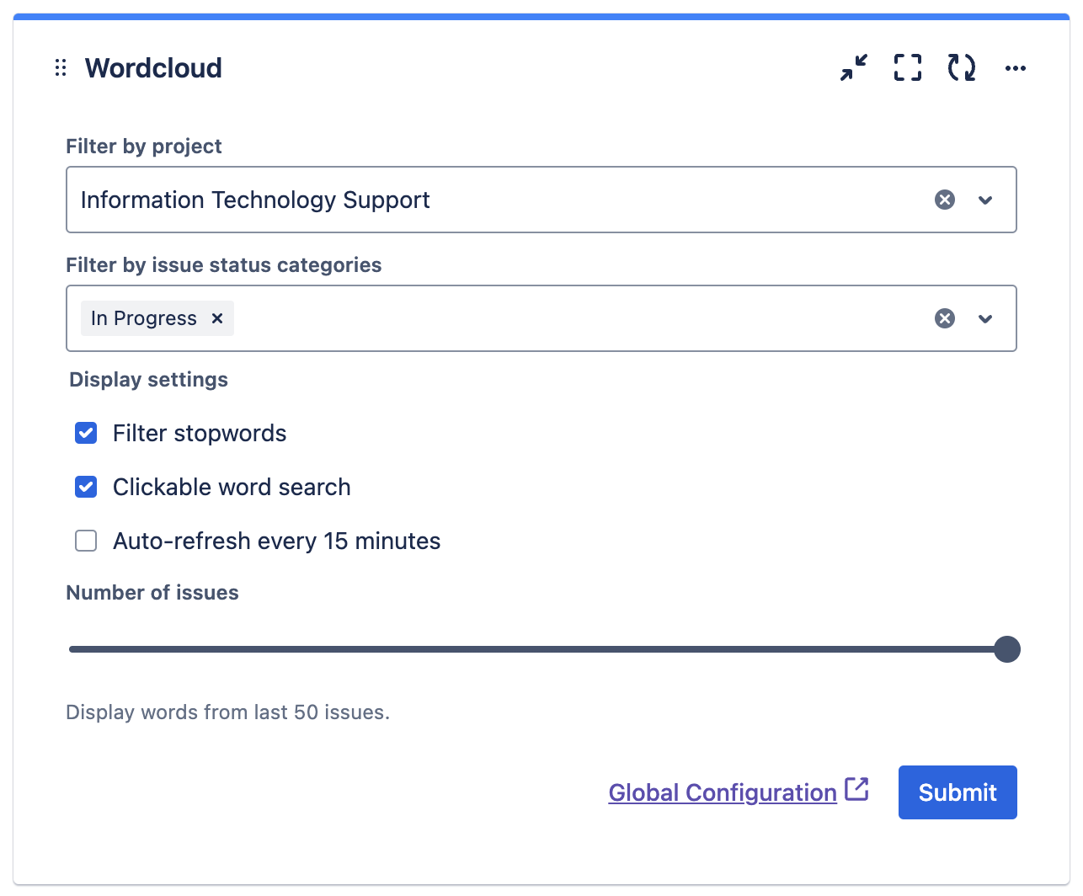Click empty area of the status categories field
The height and width of the screenshot is (896, 1083).
tap(573, 318)
